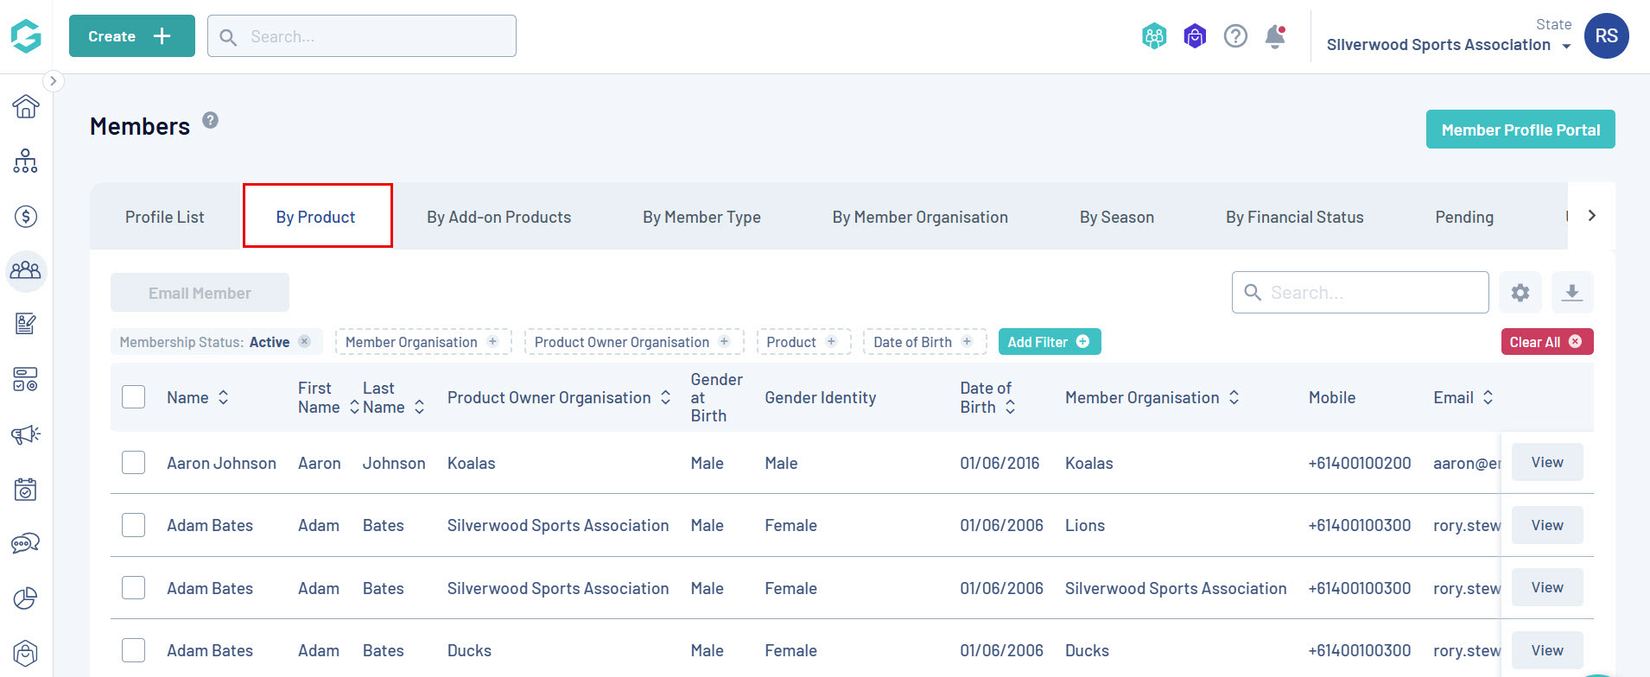This screenshot has height=677, width=1650.
Task: Click the help question mark in header
Action: (1235, 36)
